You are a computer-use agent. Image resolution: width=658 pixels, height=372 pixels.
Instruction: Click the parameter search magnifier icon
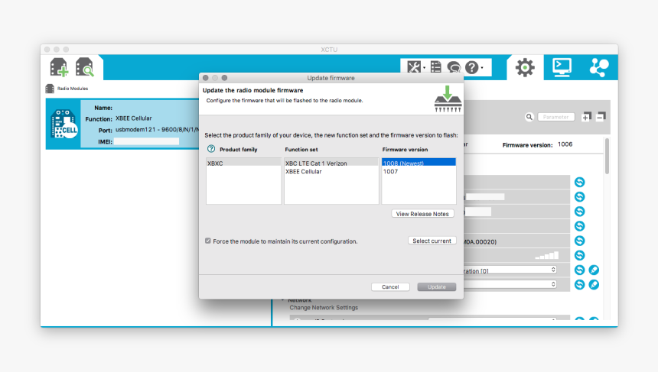click(x=529, y=117)
